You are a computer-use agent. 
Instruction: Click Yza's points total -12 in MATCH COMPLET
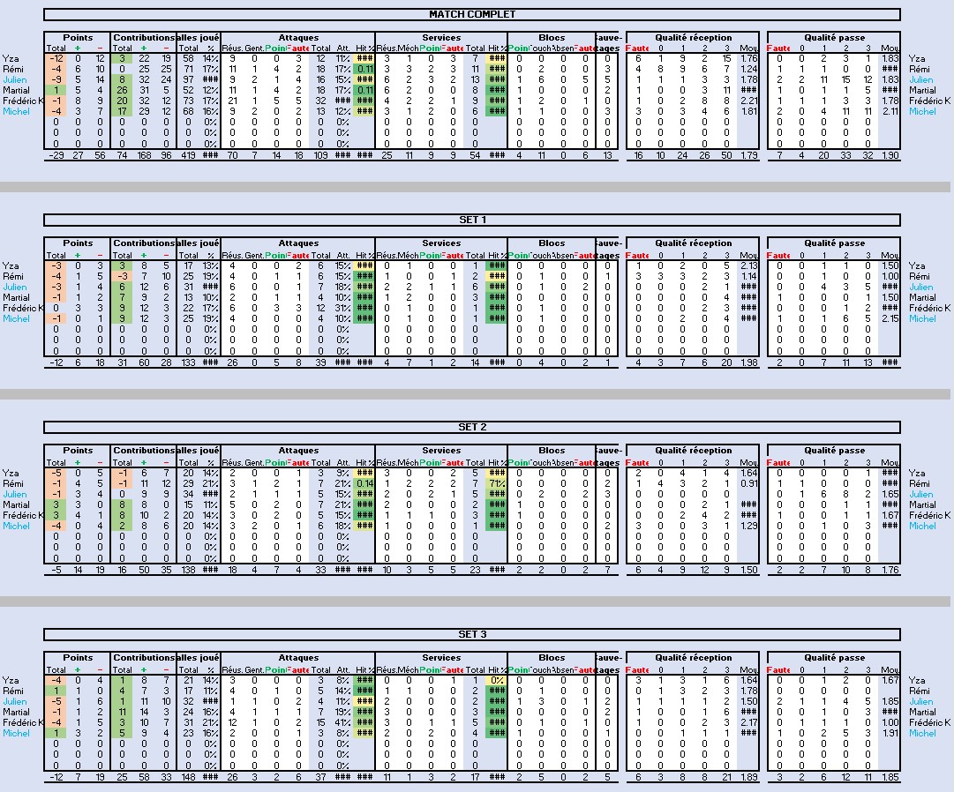(x=56, y=58)
